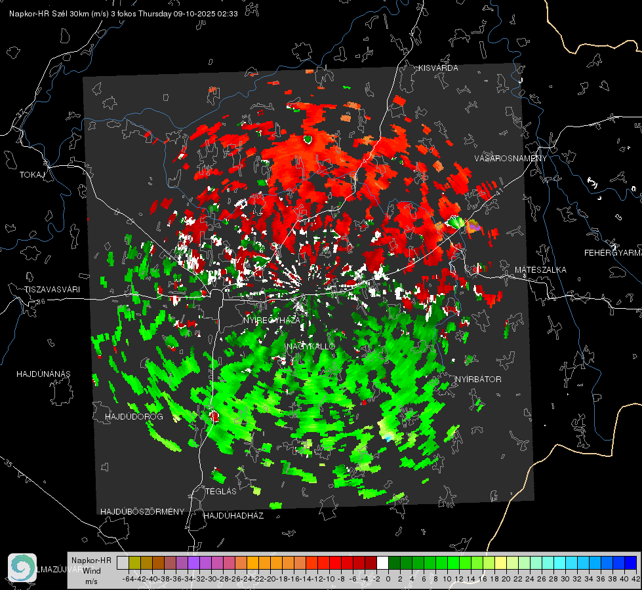Click the NAGYKÁLLÓ town label
The width and height of the screenshot is (642, 590).
tap(311, 346)
